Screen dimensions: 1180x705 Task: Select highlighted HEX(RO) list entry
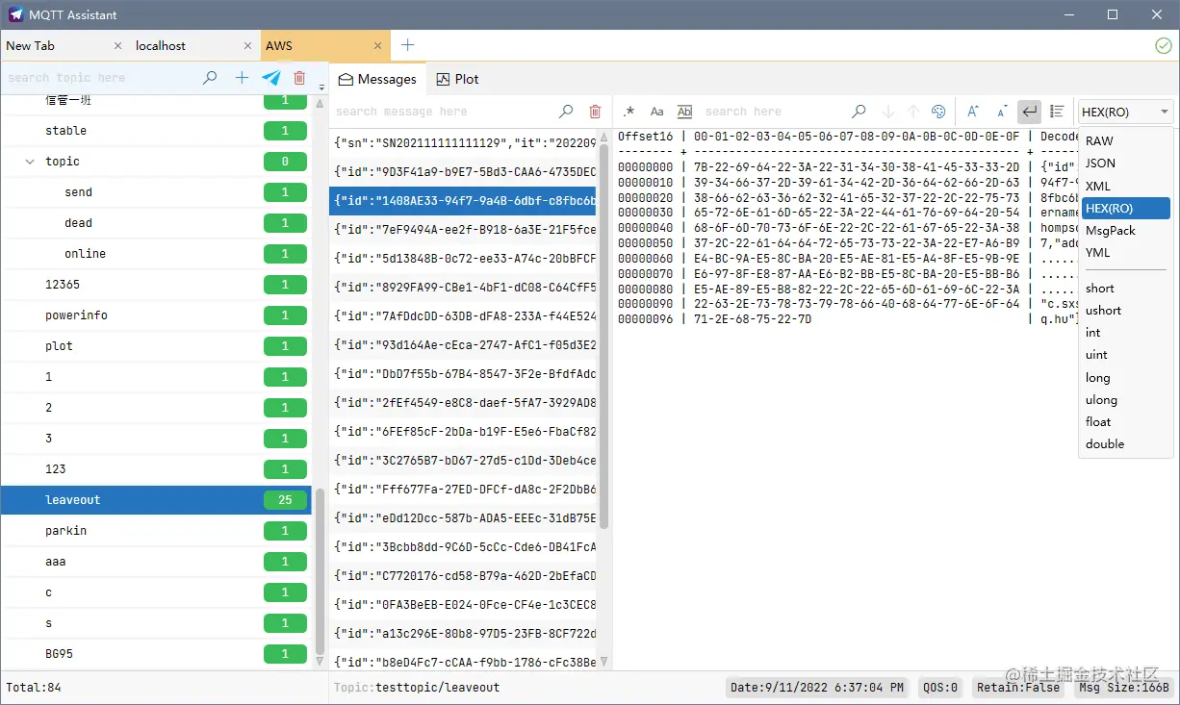(1125, 208)
